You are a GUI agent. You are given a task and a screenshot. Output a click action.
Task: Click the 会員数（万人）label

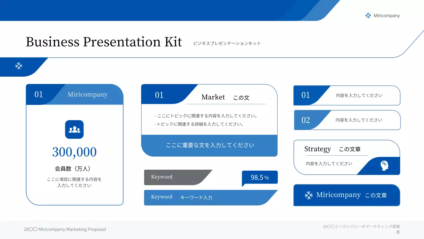click(x=73, y=169)
